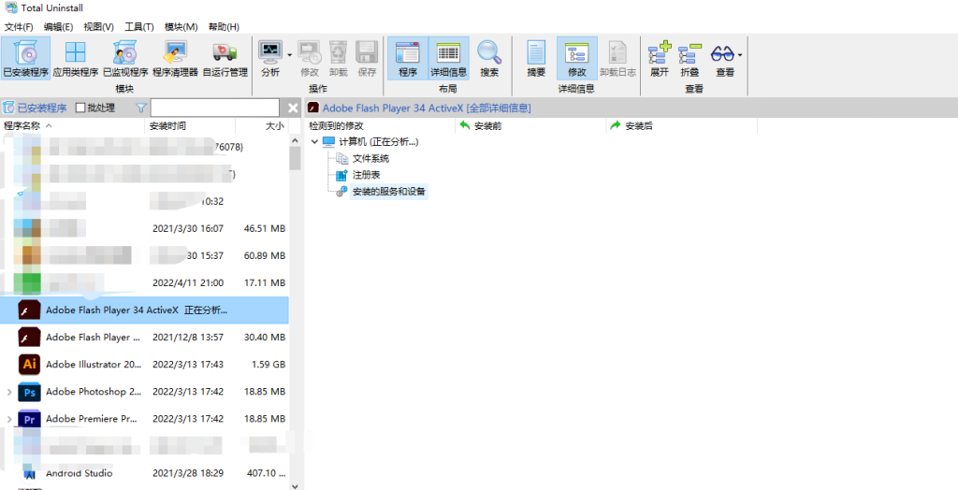The width and height of the screenshot is (958, 490).
Task: Open the 已监视程序 module
Action: coord(125,59)
